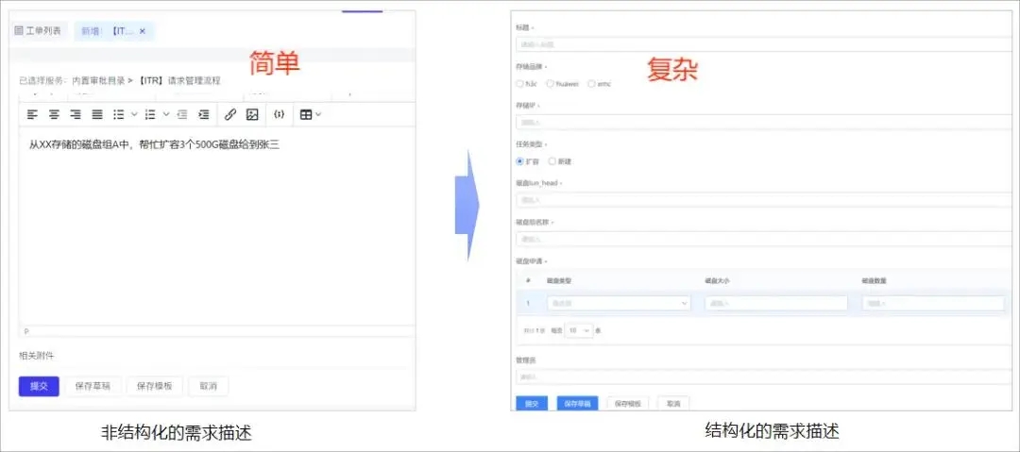Insert a hyperlink using the link icon

pyautogui.click(x=229, y=114)
